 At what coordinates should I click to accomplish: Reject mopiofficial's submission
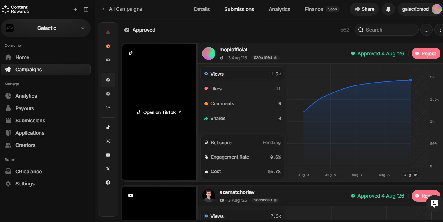coord(426,54)
